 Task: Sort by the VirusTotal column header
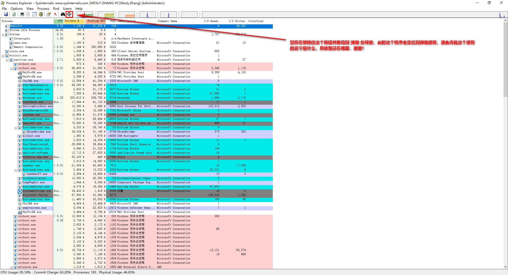click(x=259, y=21)
